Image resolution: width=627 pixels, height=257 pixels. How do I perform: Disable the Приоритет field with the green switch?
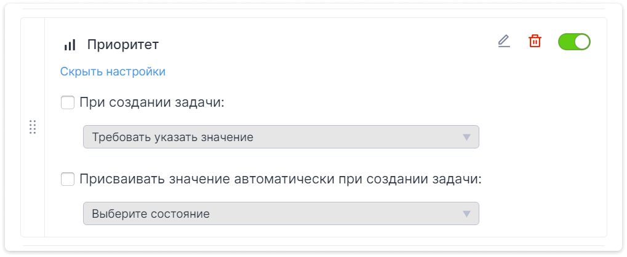coord(574,42)
